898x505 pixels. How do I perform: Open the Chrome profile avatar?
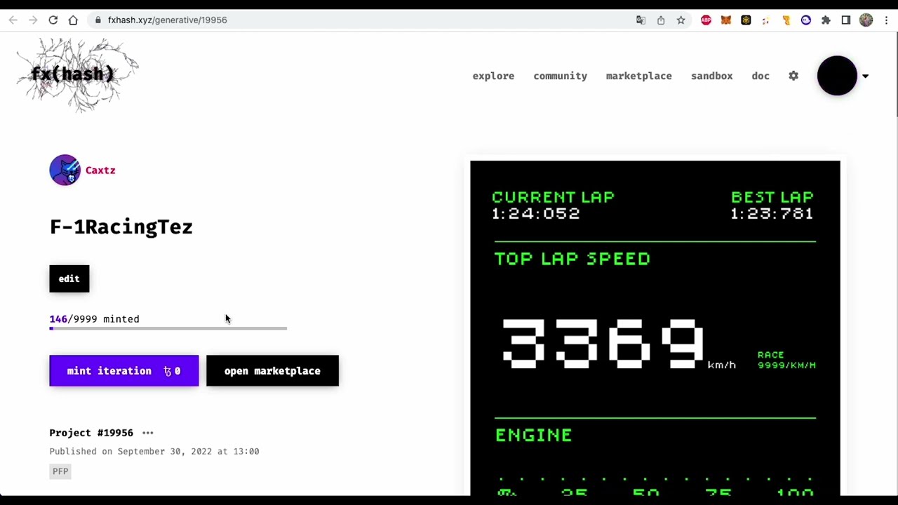click(x=866, y=20)
